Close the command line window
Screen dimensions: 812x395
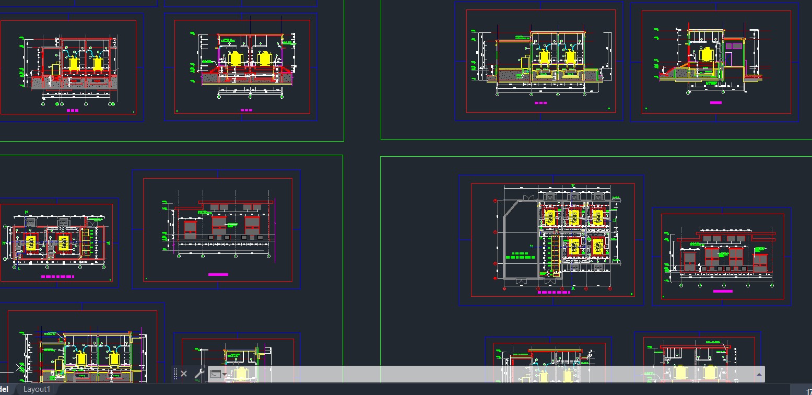click(x=184, y=374)
